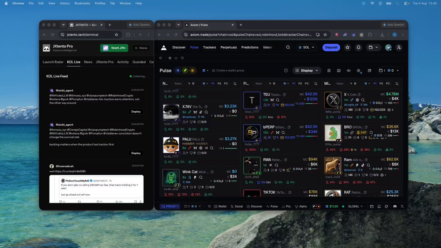Open the Downloads icon in the Axiom browser window
This screenshot has height=248, width=441.
[x=383, y=35]
